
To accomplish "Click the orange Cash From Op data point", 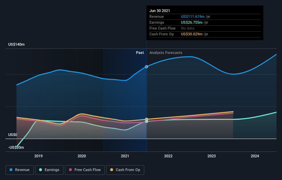I will [x=147, y=119].
